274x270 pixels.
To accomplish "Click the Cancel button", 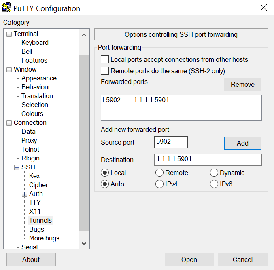I will tap(242, 260).
